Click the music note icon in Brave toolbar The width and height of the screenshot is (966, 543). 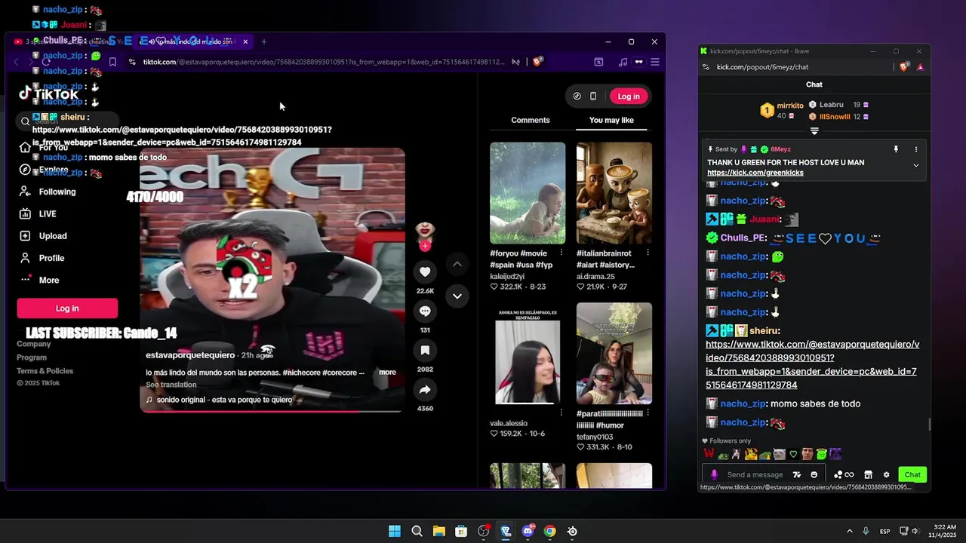[623, 62]
